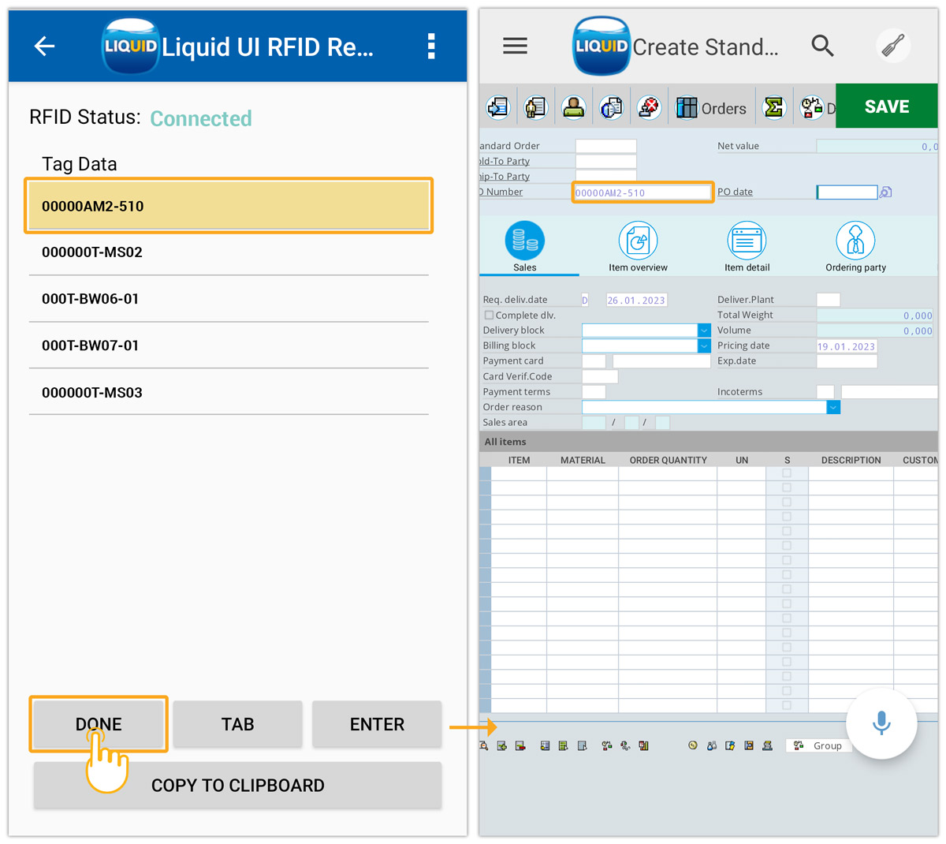946x844 pixels.
Task: Click the PO date search help icon
Action: (885, 192)
